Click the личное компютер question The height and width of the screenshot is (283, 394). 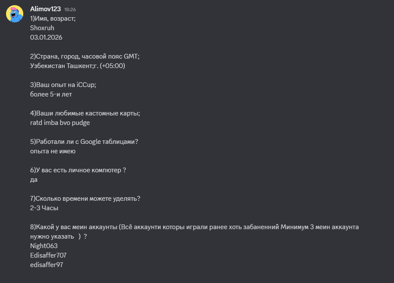tap(78, 170)
